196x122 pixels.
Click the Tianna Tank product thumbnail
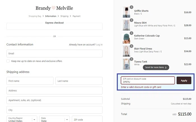(x=126, y=64)
